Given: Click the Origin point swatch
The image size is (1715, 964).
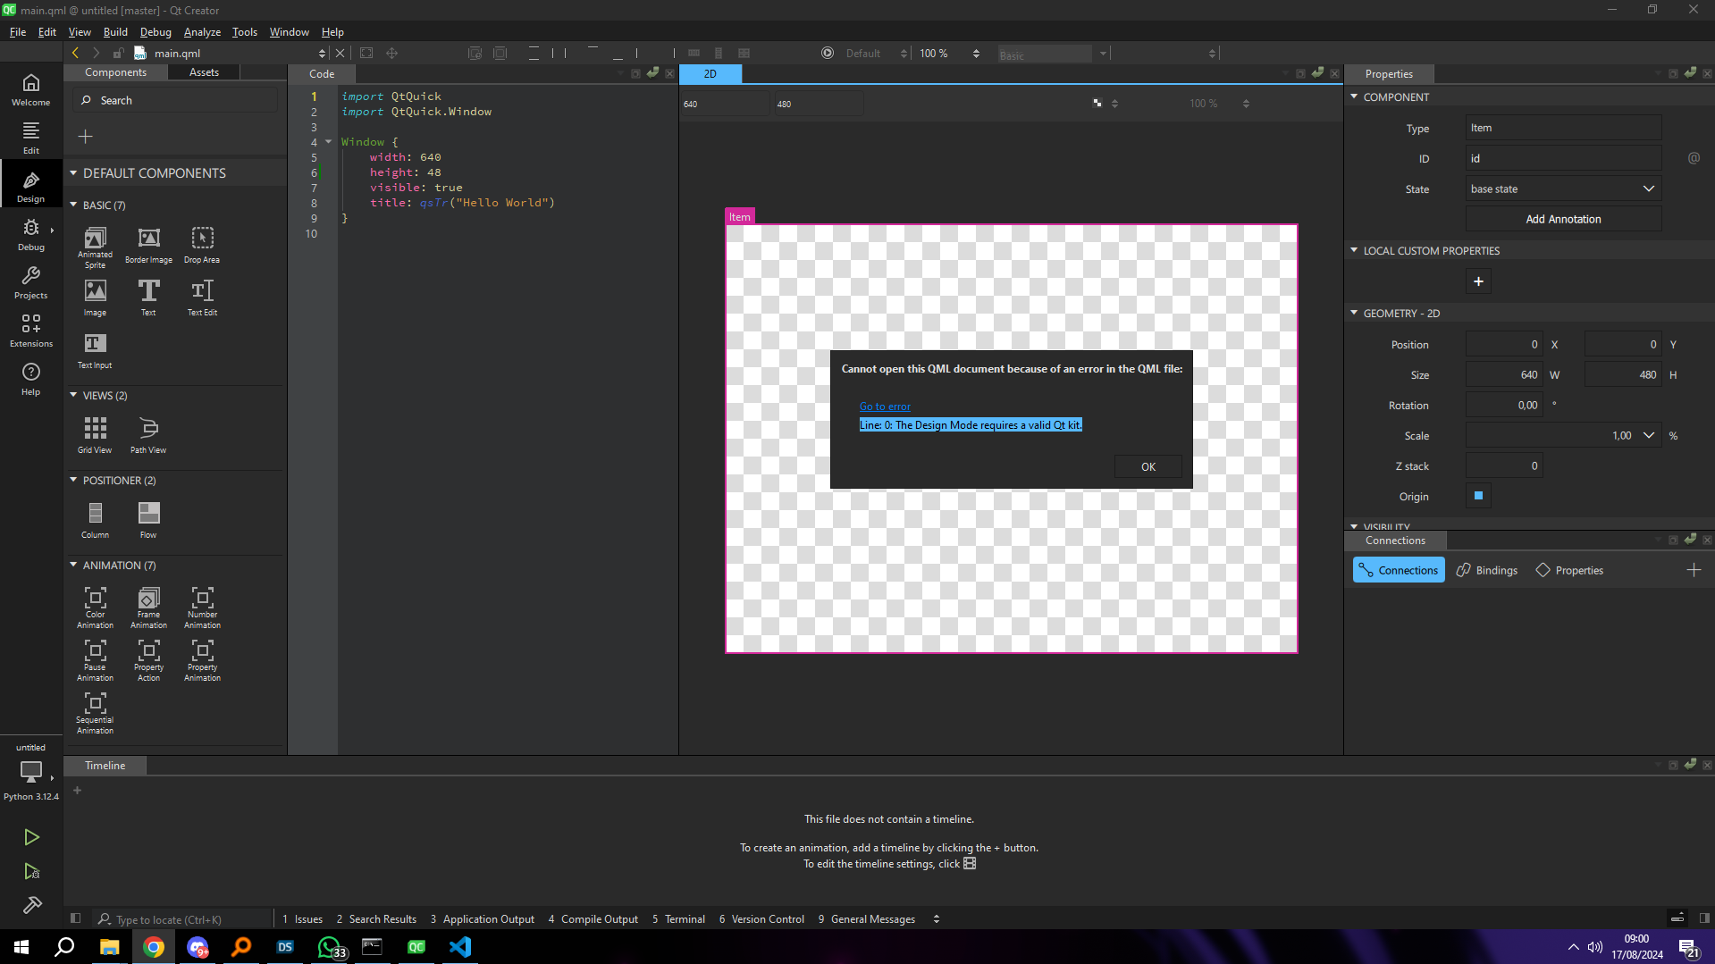Looking at the screenshot, I should click(x=1478, y=496).
